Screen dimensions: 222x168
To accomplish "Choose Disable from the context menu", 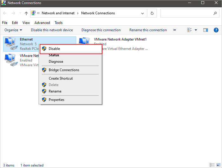I will pos(54,49).
